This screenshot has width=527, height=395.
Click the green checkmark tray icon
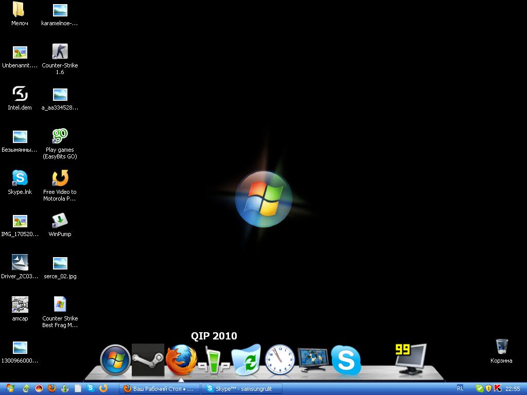(480, 389)
